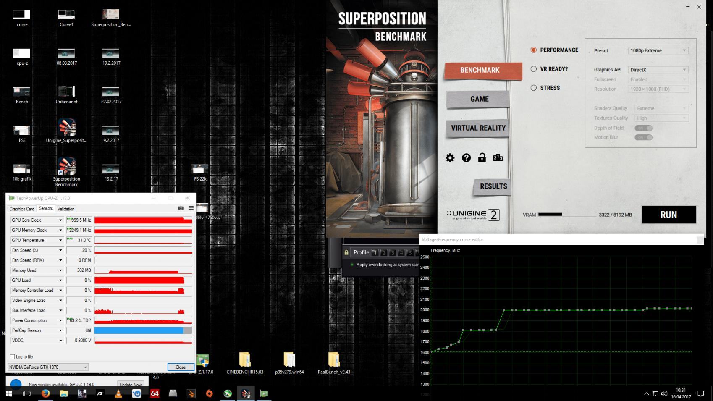Open Origin icon in the taskbar
713x401 pixels.
(x=209, y=393)
